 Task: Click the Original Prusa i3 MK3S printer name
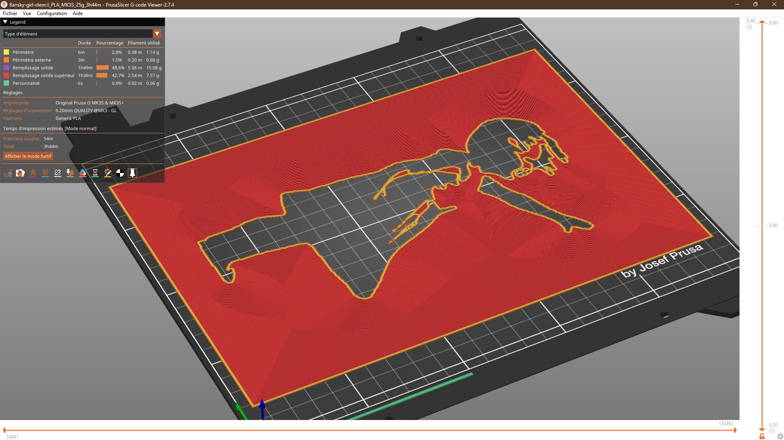tap(89, 103)
